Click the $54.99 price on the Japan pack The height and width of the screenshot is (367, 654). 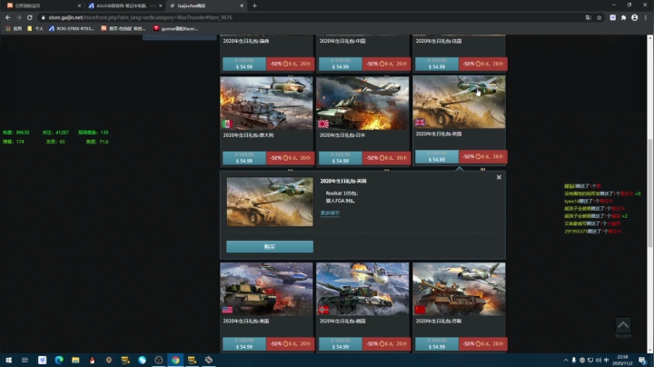(341, 158)
